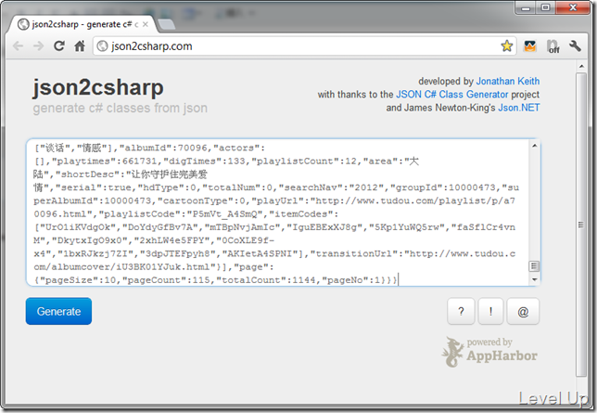
Task: Click the site icon in the address bar
Action: click(102, 46)
